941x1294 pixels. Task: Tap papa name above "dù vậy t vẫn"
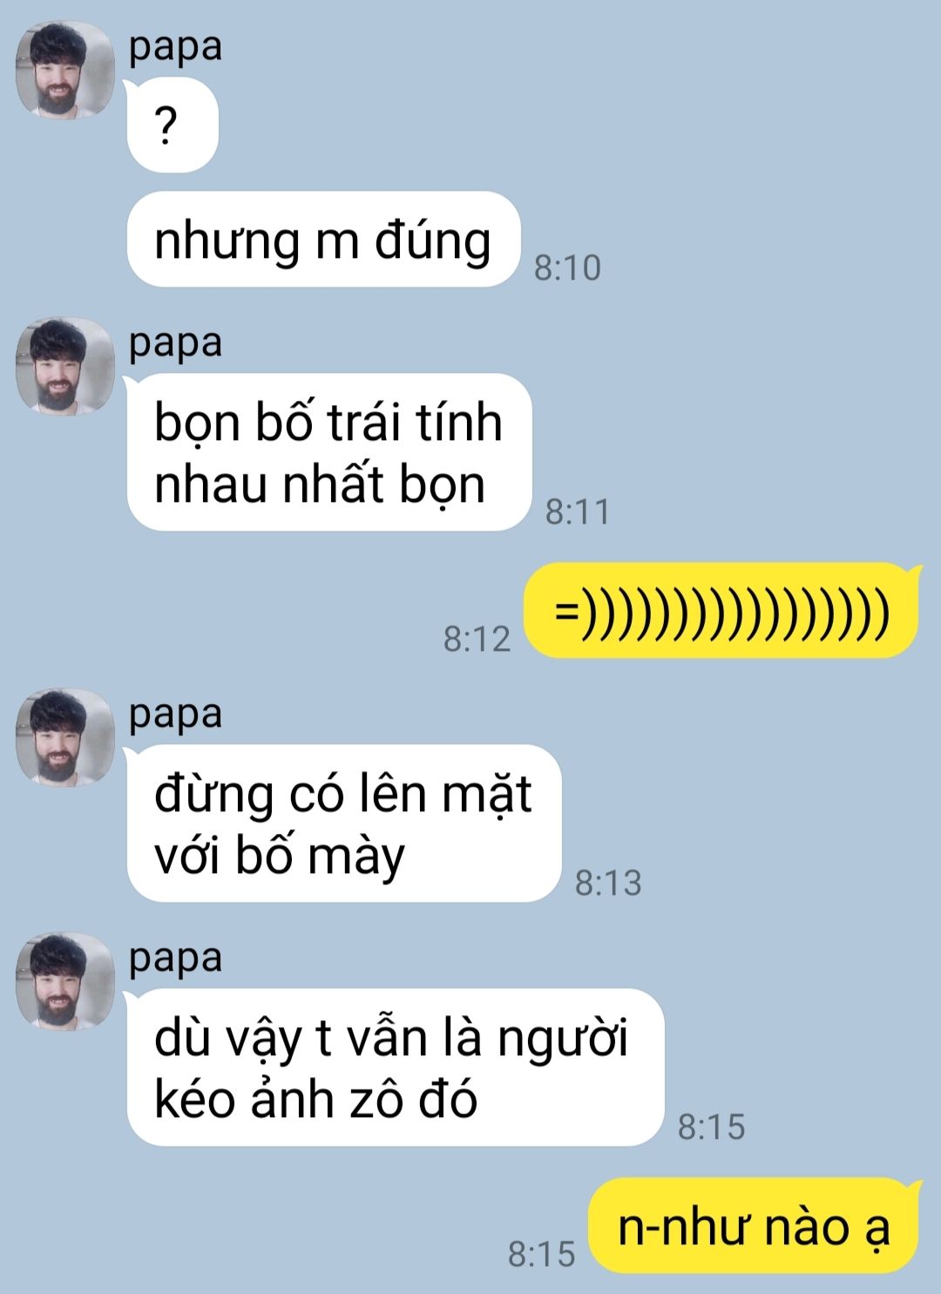(x=176, y=959)
